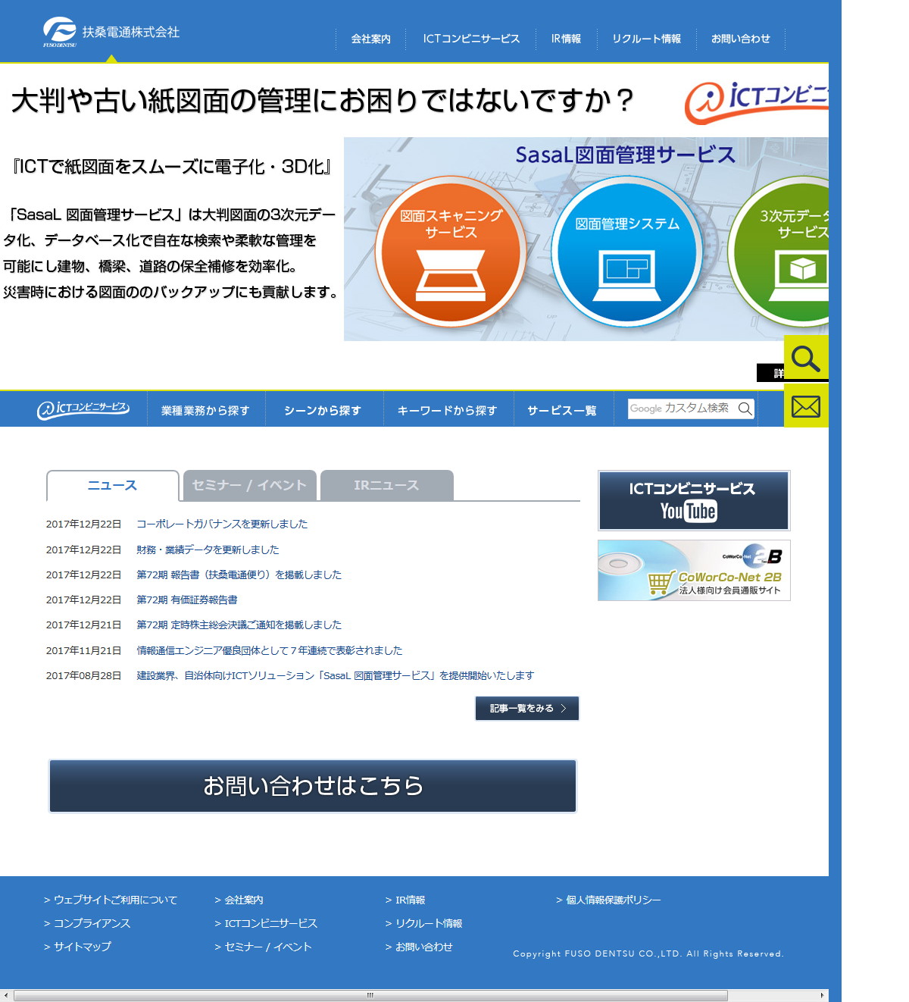Viewport: 909px width, 1002px height.
Task: Click the horizontal scrollbar thumb
Action: tap(370, 995)
